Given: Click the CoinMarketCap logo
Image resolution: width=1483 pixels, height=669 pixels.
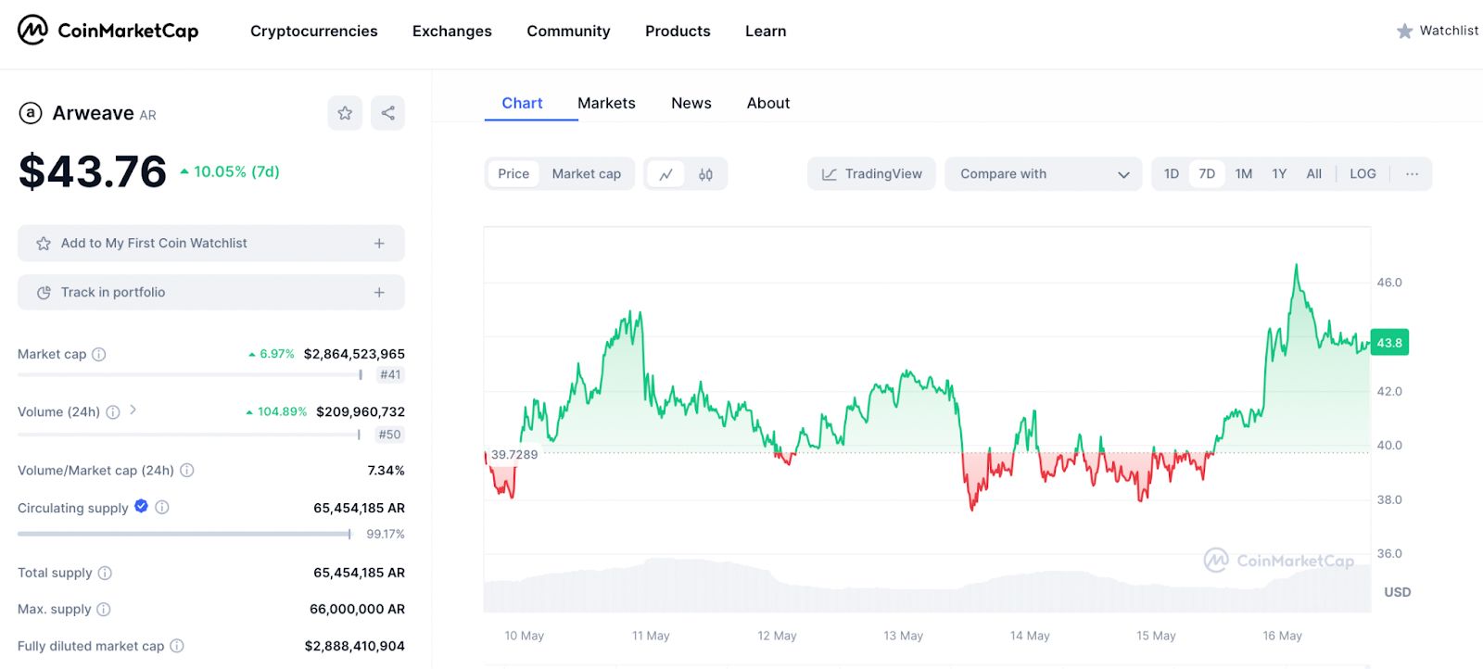Looking at the screenshot, I should click(x=108, y=31).
